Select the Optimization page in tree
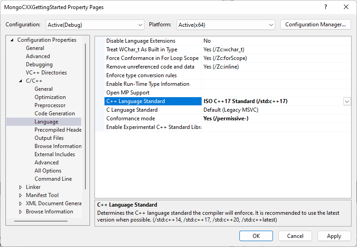 click(50, 97)
